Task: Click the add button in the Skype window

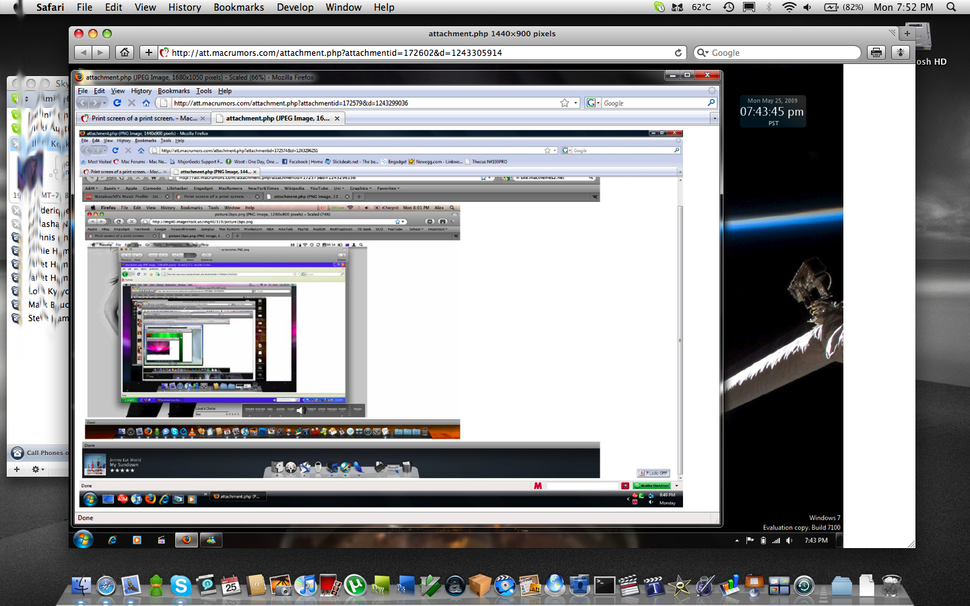Action: click(17, 469)
